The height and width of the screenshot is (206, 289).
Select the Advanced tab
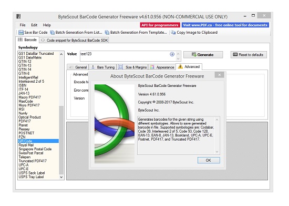pos(189,67)
